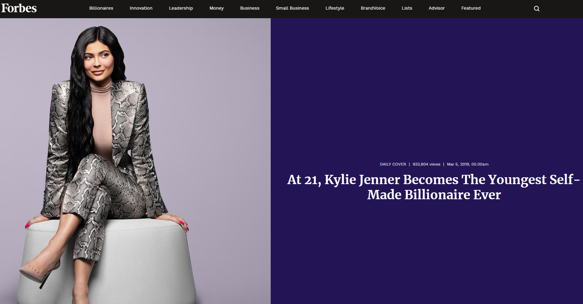The image size is (583, 304).
Task: Open the Business nav item
Action: coord(250,8)
